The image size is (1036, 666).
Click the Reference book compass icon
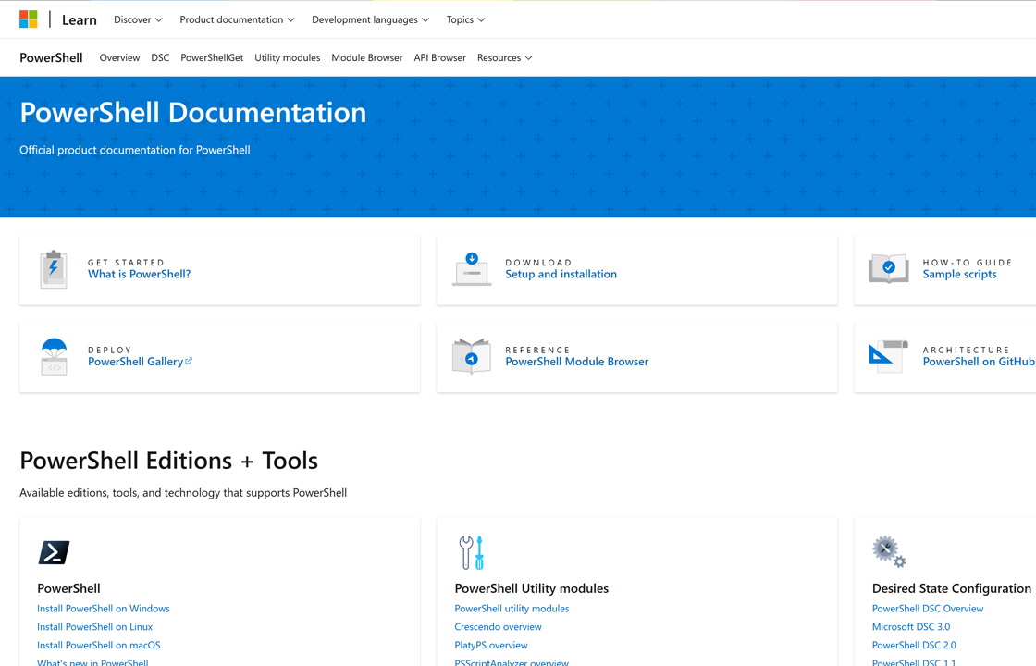472,356
